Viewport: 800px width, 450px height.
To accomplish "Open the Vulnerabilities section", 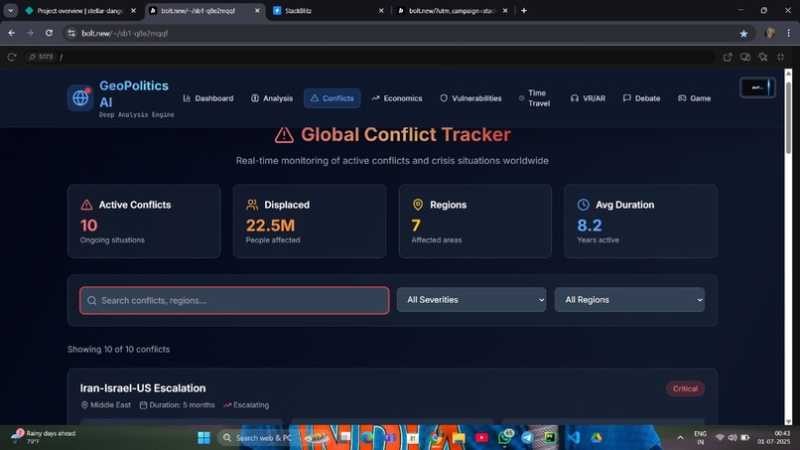I will tap(470, 98).
